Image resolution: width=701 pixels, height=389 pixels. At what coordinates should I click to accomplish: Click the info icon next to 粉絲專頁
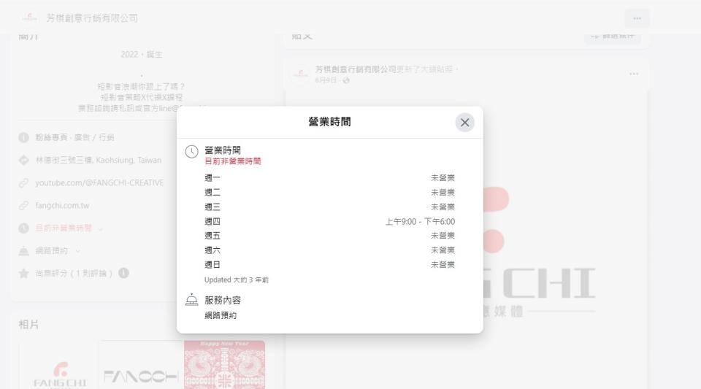pos(23,137)
